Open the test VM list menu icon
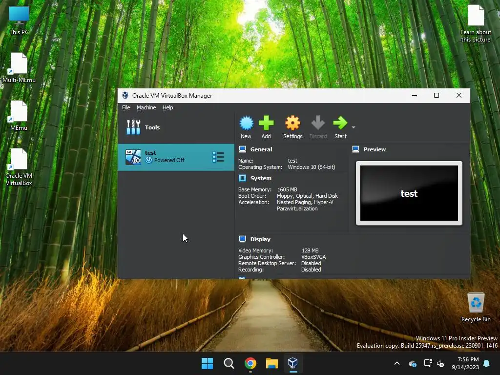500x375 pixels. click(218, 157)
